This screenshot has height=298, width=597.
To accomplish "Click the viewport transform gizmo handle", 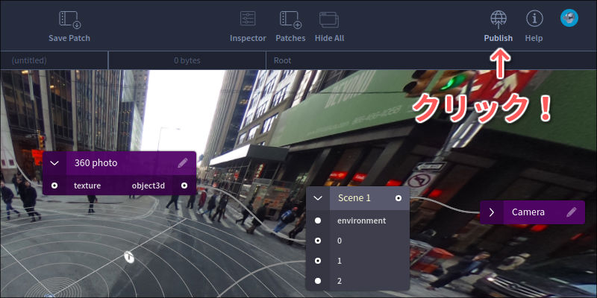I will point(129,257).
